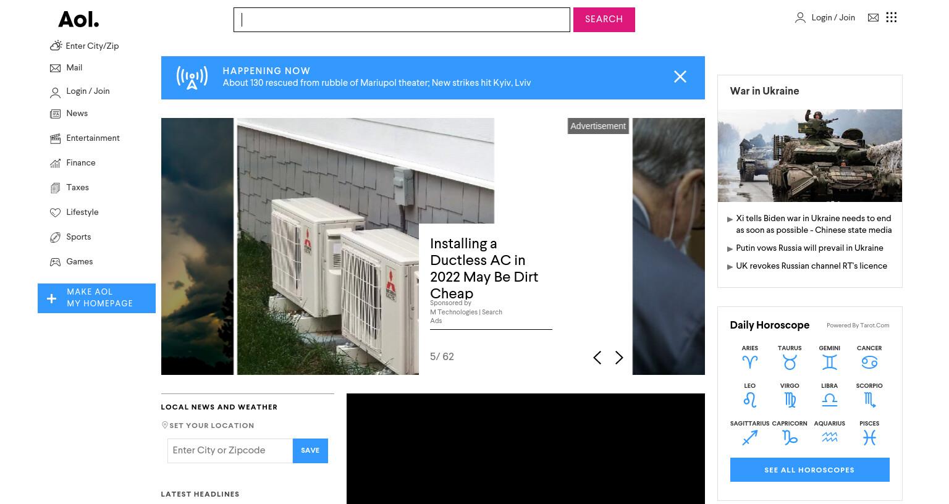949x504 pixels.
Task: Open Putin vows Russia will prevail headline
Action: coord(809,248)
